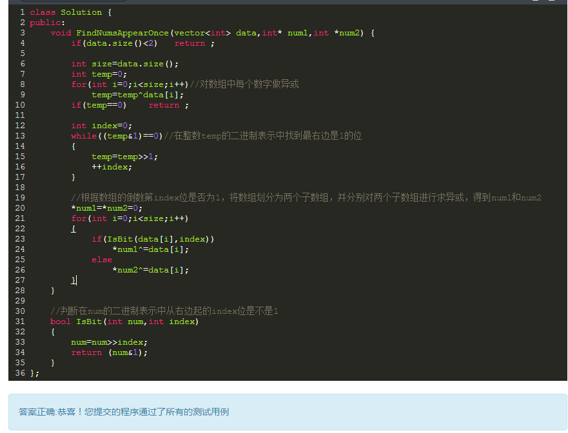Click the comment '//判断在num的二进制表示中...'
This screenshot has width=568, height=433.
(164, 311)
